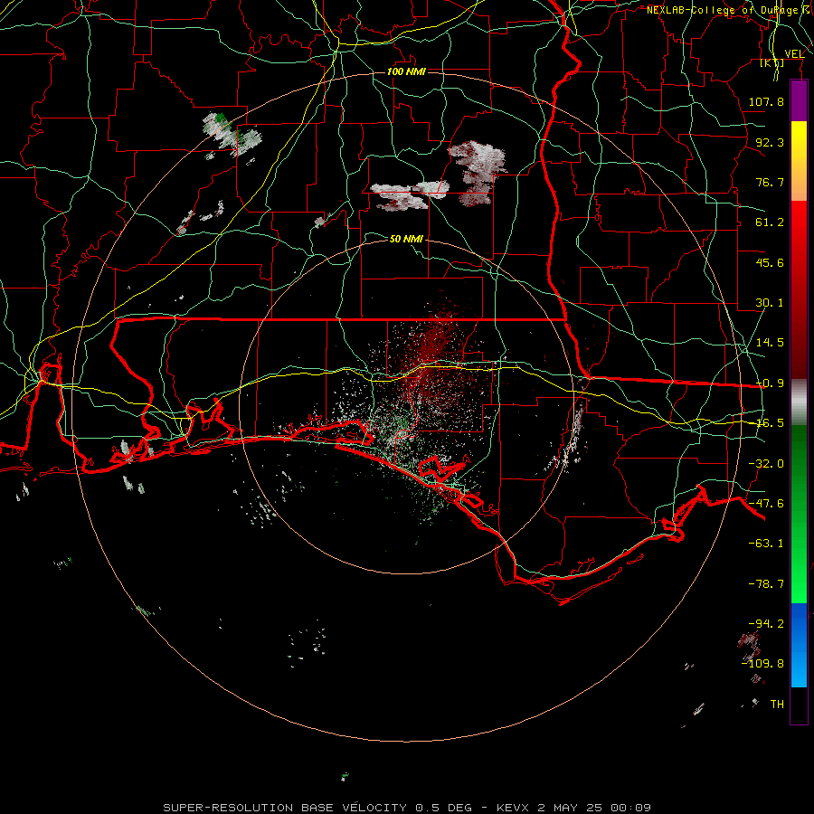Click the -32.0 value on the velocity scale
The image size is (814, 814).
click(766, 464)
